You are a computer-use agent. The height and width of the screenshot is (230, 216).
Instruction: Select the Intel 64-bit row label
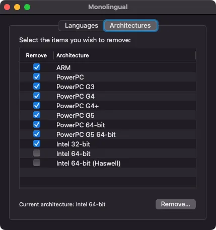74,154
